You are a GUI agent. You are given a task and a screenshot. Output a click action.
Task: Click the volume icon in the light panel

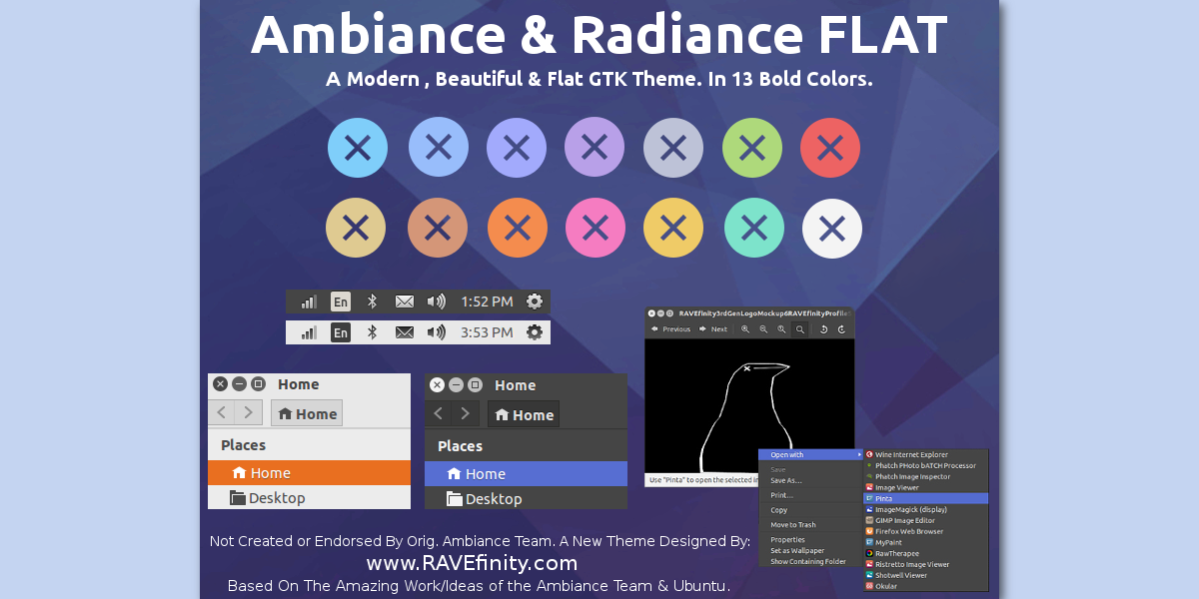tap(436, 332)
